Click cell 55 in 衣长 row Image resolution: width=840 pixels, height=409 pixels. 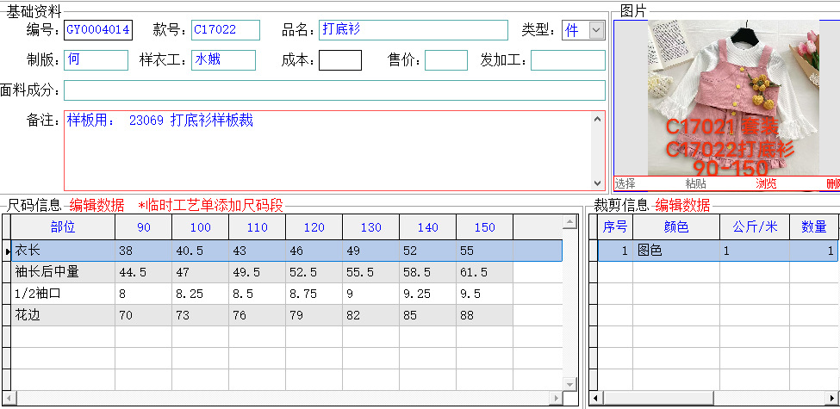484,251
